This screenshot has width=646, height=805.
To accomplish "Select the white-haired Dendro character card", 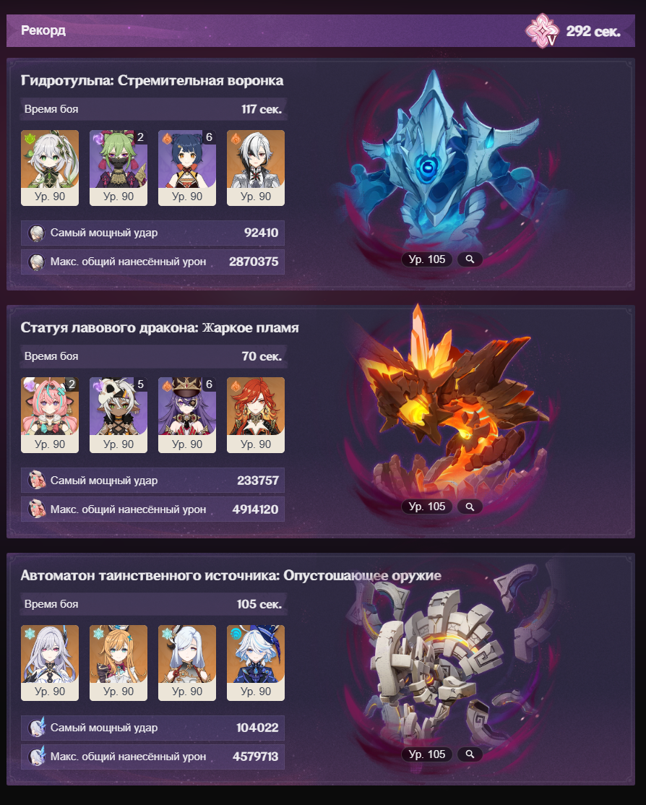I will point(50,168).
